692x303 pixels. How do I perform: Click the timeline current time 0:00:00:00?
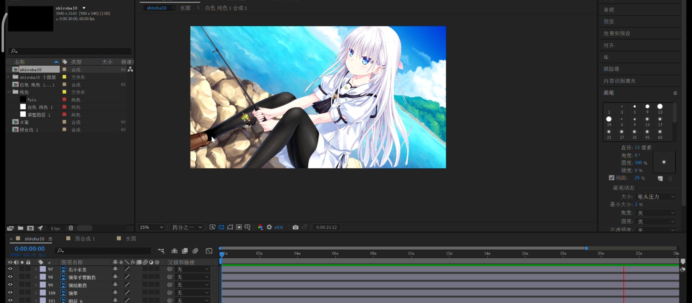tap(30, 249)
